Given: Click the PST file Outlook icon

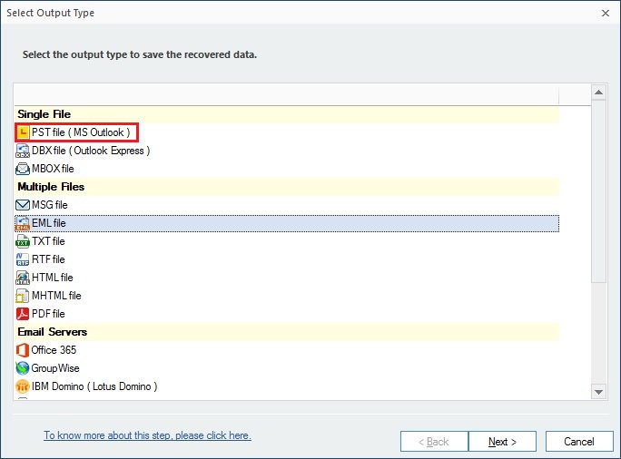Looking at the screenshot, I should pyautogui.click(x=24, y=132).
